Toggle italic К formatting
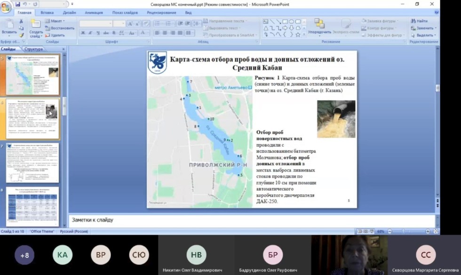 pyautogui.click(x=90, y=33)
